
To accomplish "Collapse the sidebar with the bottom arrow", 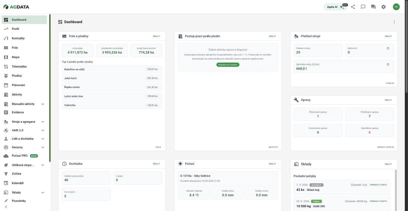I will 6,207.
